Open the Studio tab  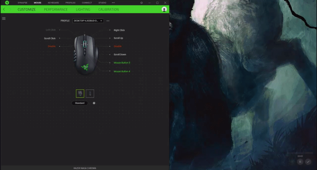point(102,3)
